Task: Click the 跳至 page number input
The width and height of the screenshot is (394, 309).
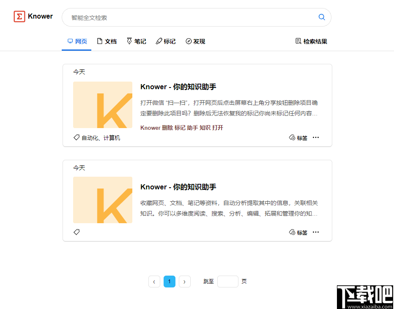Action: pyautogui.click(x=228, y=282)
